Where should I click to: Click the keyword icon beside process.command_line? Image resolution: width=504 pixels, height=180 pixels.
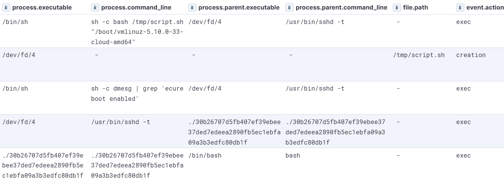pyautogui.click(x=95, y=8)
